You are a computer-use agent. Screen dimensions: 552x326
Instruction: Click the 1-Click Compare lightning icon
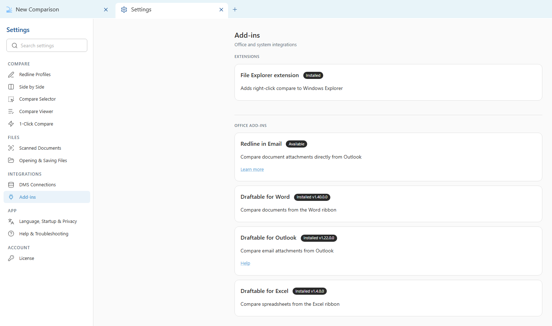pyautogui.click(x=11, y=124)
